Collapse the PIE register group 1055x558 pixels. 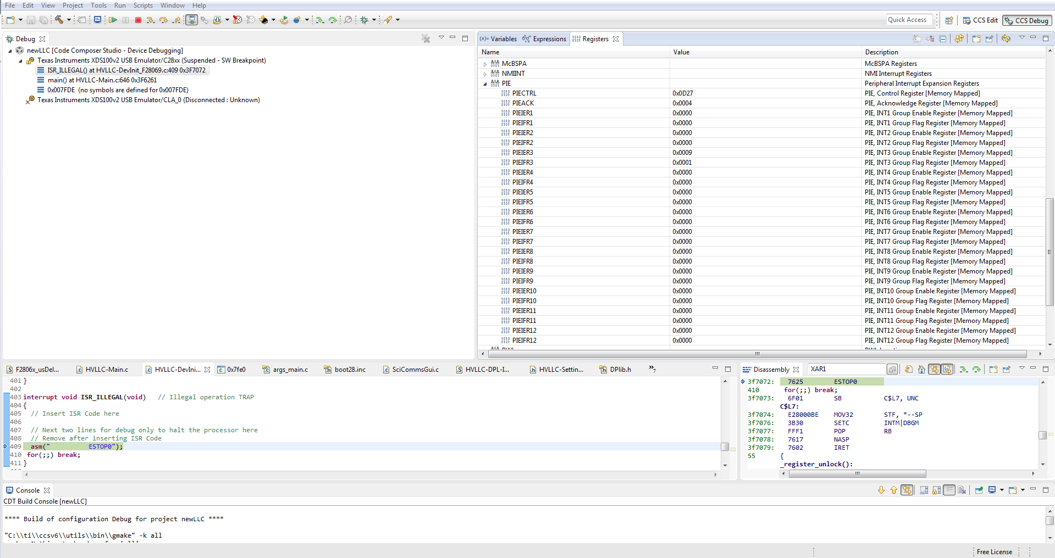click(x=485, y=84)
